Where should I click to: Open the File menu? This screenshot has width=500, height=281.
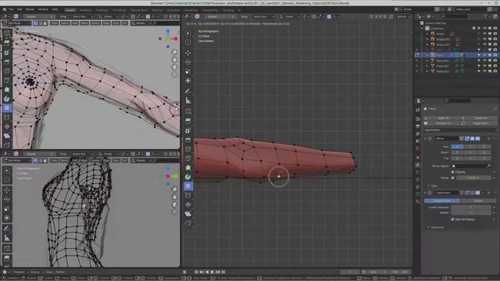point(11,9)
